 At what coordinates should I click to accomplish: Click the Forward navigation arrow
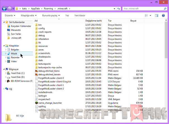click(x=9, y=9)
